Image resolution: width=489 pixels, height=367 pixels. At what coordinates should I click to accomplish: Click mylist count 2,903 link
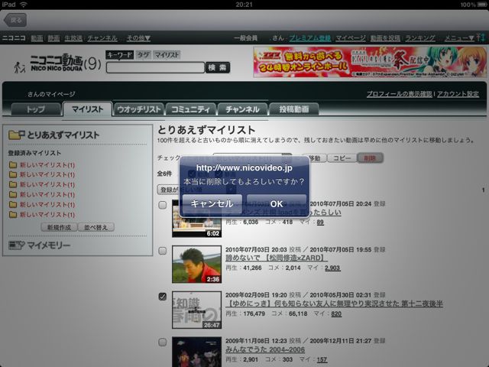332,268
